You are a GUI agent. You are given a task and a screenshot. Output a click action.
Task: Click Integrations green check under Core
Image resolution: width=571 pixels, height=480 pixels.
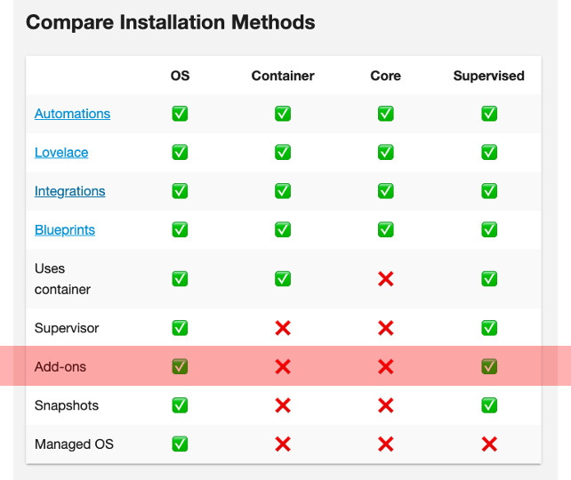(386, 191)
